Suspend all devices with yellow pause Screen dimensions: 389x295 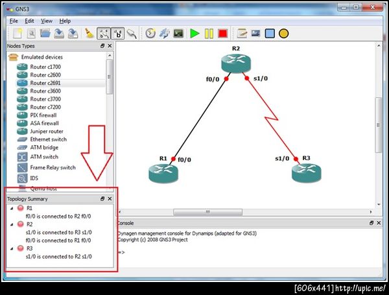[x=209, y=33]
